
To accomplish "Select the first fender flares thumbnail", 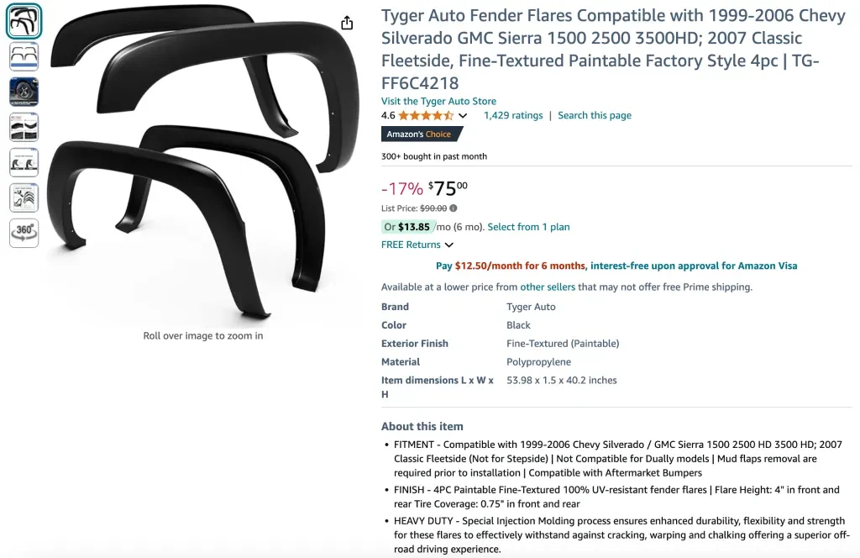I will 24,22.
